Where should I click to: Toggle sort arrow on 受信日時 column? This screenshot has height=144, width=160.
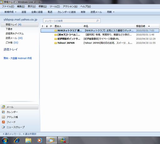coord(149,26)
